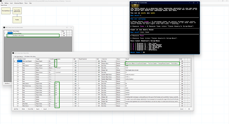
Task: Open Outcome dropdown for rule 32
Action: pyautogui.click(x=115, y=63)
